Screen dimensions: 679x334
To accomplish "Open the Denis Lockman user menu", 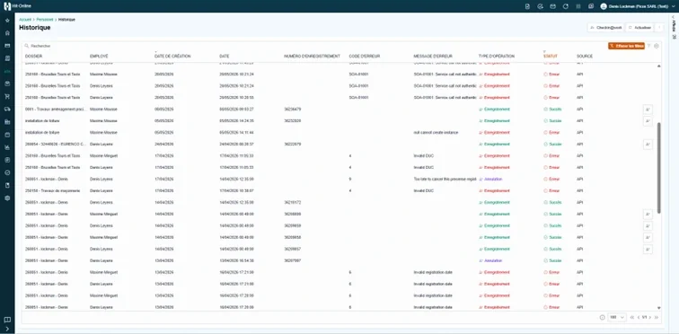I will [x=638, y=6].
